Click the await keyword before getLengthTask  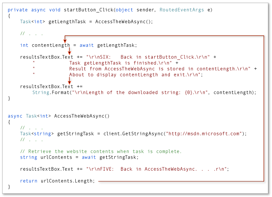click(86, 45)
